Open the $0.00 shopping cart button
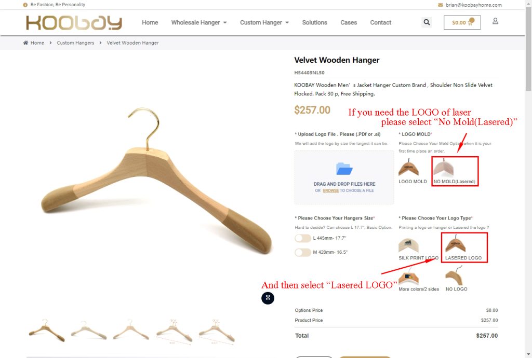This screenshot has height=358, width=532. [462, 22]
